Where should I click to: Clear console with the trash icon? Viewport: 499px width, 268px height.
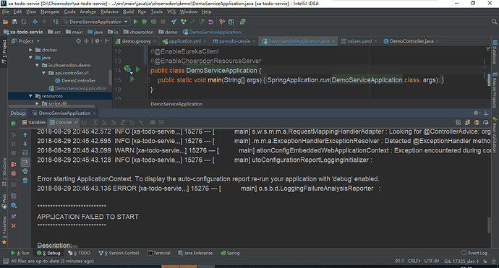(25, 181)
